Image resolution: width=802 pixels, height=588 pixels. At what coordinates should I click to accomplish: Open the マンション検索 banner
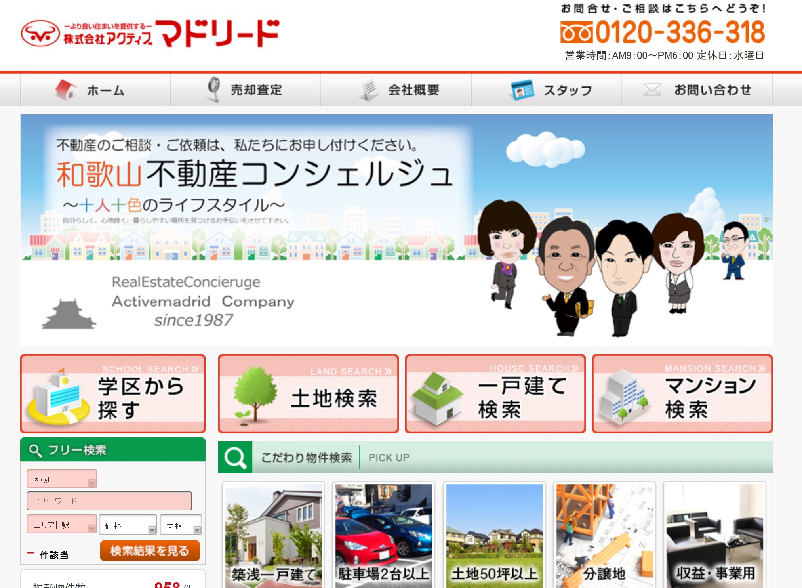click(682, 394)
